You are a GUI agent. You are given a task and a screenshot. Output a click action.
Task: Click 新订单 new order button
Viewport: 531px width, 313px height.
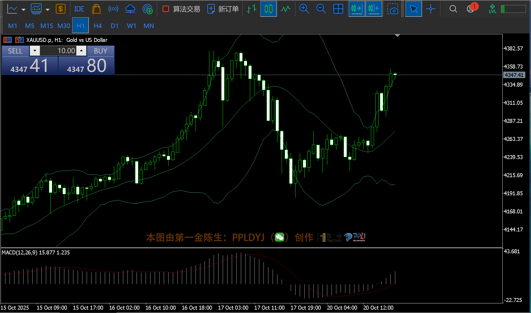223,9
